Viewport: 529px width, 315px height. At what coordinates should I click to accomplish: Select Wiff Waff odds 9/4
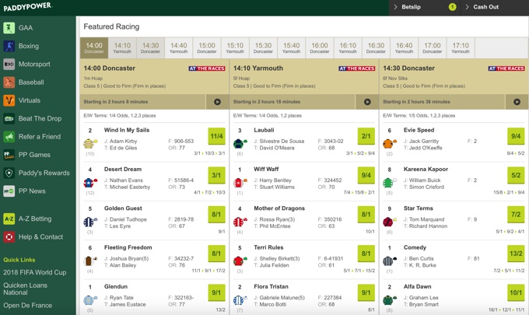[366, 175]
